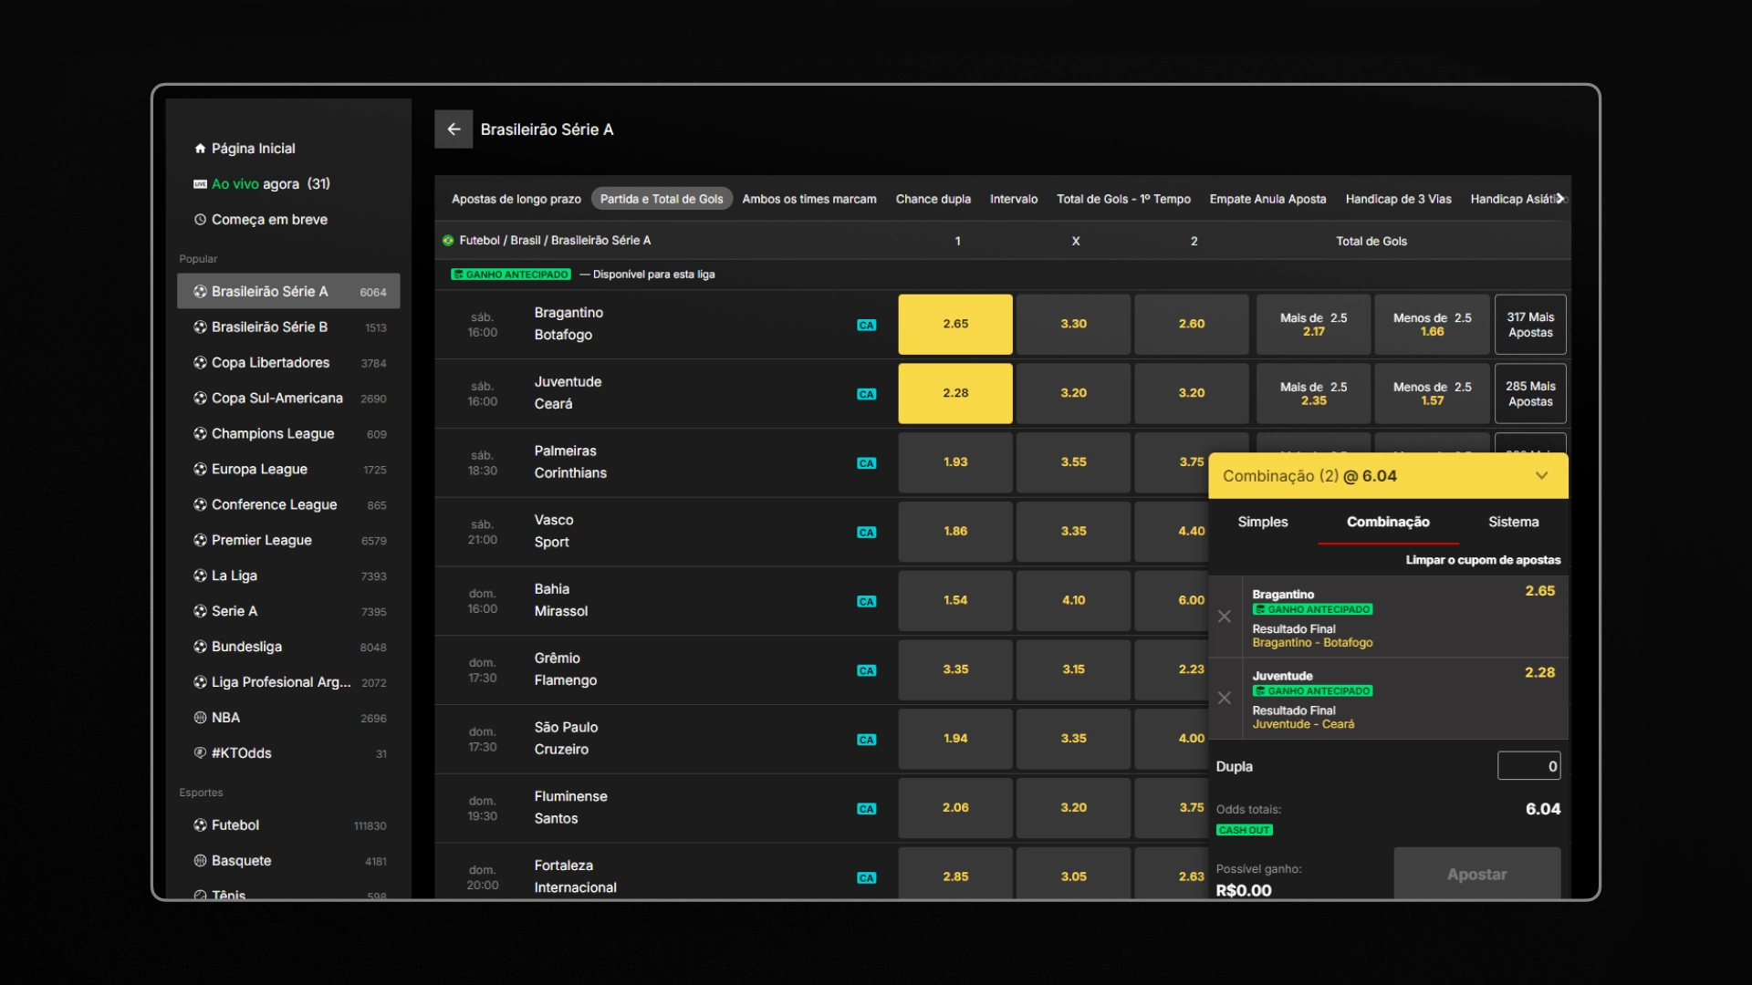This screenshot has width=1752, height=985.
Task: Open Europa League in sidebar
Action: (x=288, y=470)
